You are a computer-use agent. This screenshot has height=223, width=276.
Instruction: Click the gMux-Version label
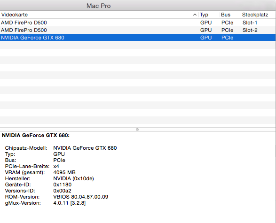(x=23, y=203)
